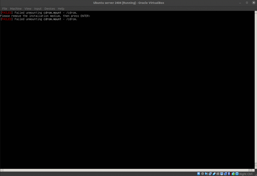Click the audio status icon
The width and height of the screenshot is (257, 176).
(x=206, y=174)
